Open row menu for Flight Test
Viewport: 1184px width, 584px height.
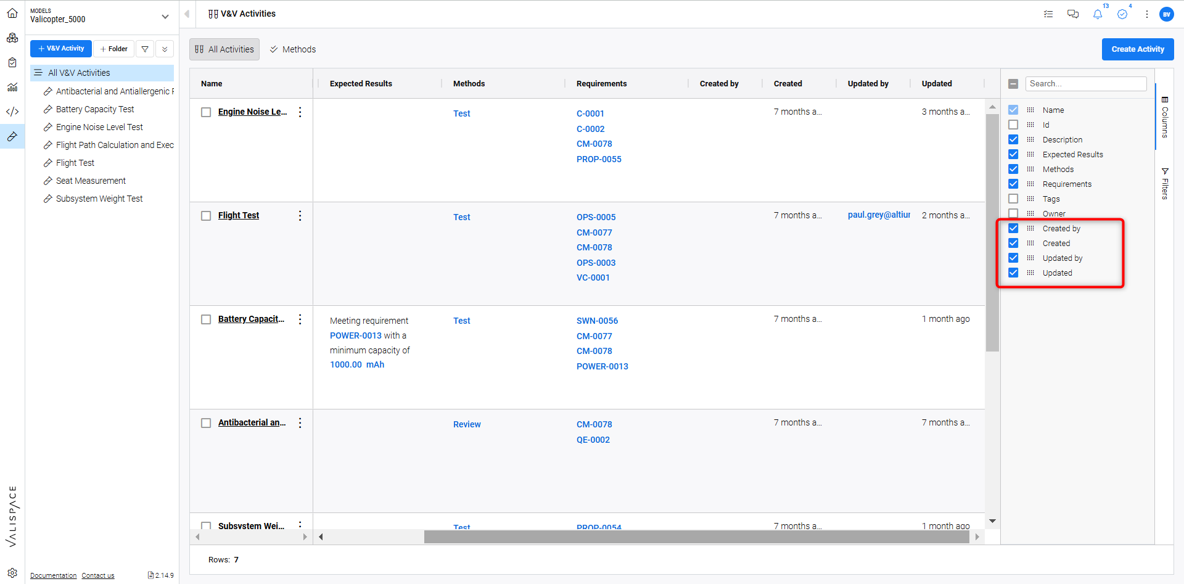(x=300, y=215)
